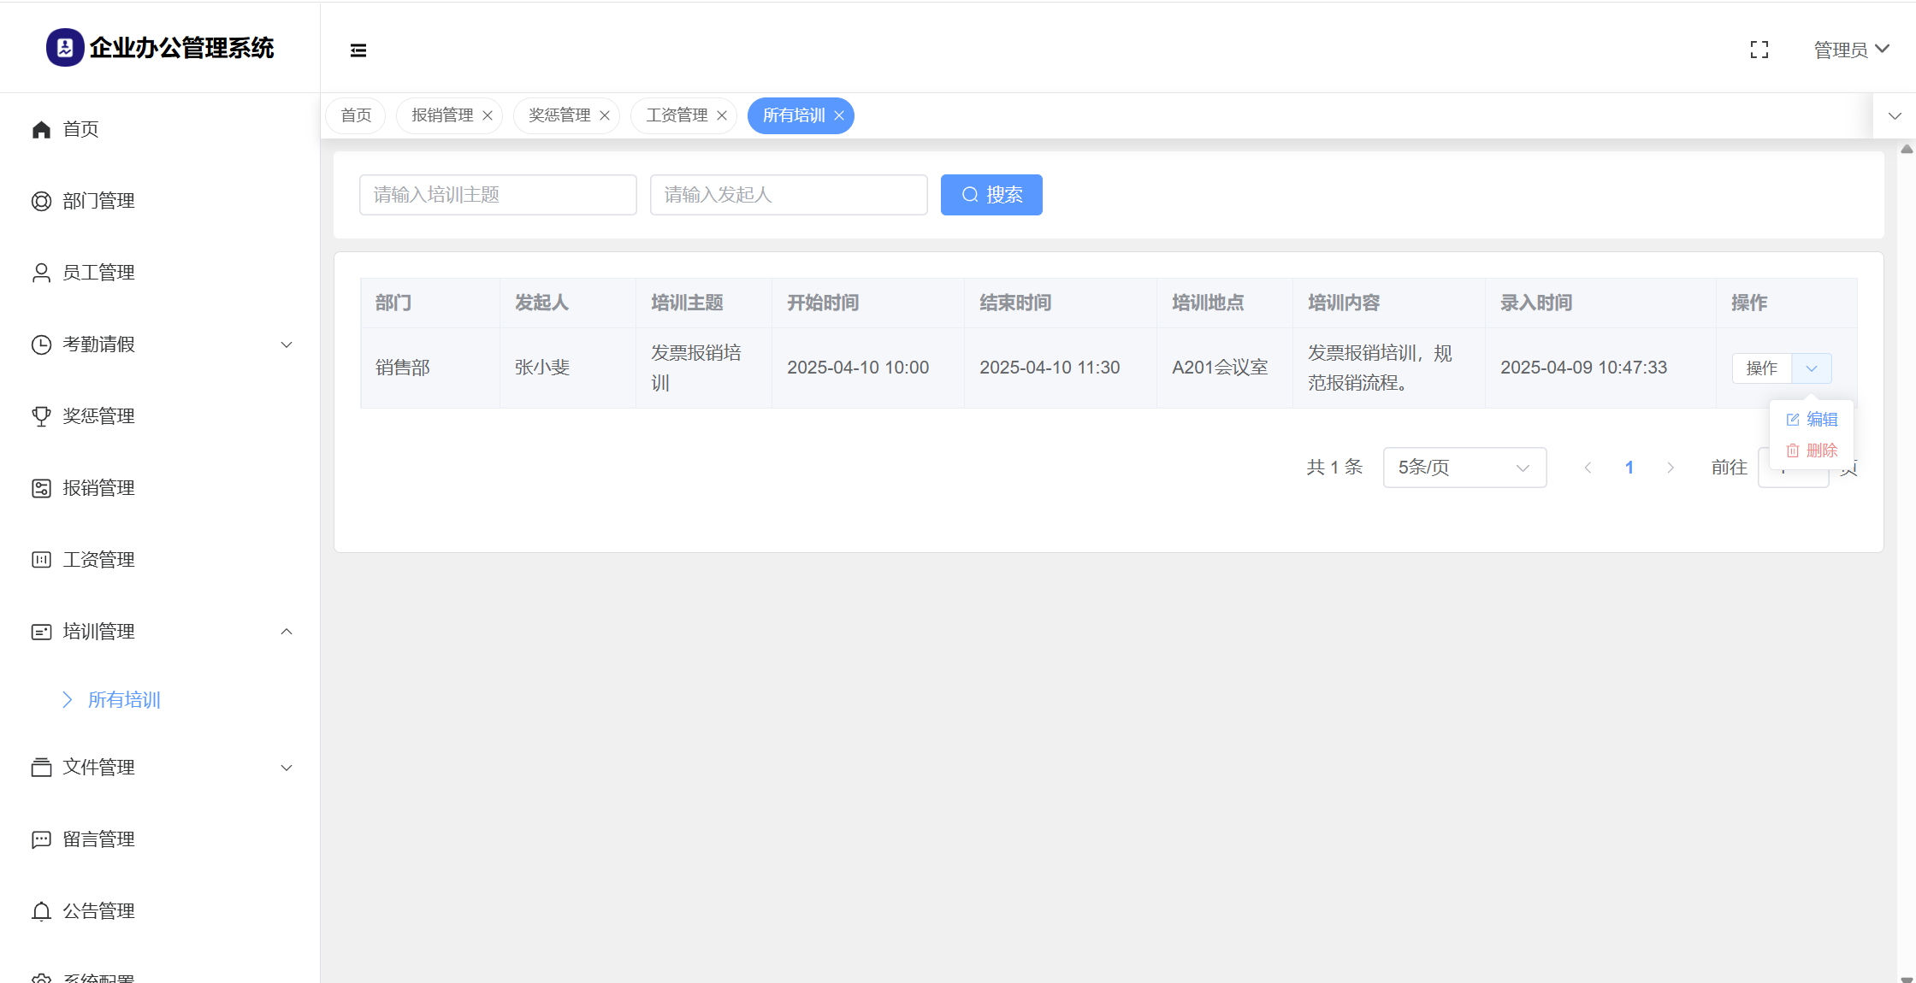Open 部门管理 from sidebar
The image size is (1916, 983).
(98, 201)
